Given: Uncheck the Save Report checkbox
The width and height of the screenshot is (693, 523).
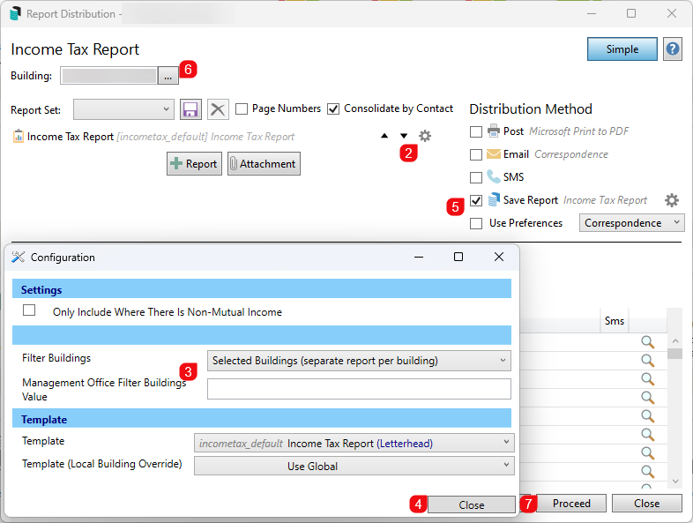Looking at the screenshot, I should pos(476,201).
